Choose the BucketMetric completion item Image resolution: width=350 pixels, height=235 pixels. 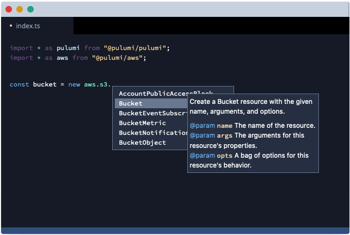pyautogui.click(x=151, y=123)
